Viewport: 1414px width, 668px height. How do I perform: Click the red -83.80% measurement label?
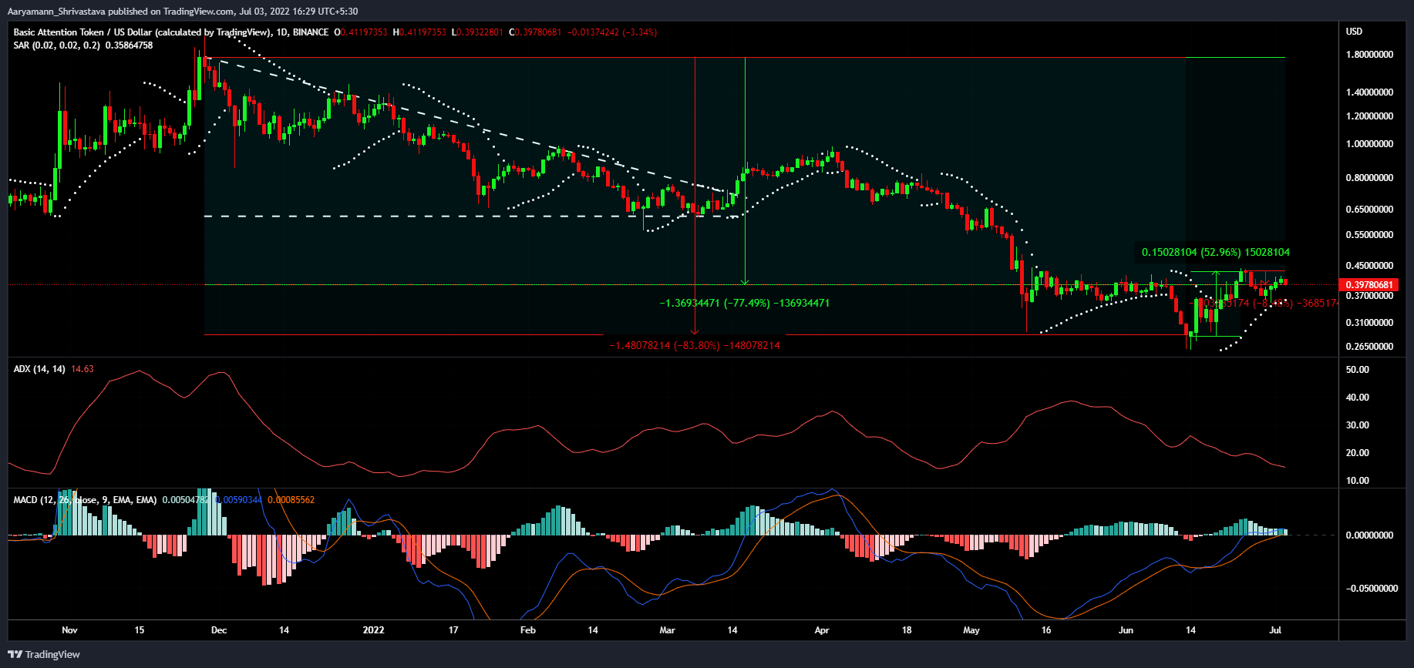click(x=694, y=345)
